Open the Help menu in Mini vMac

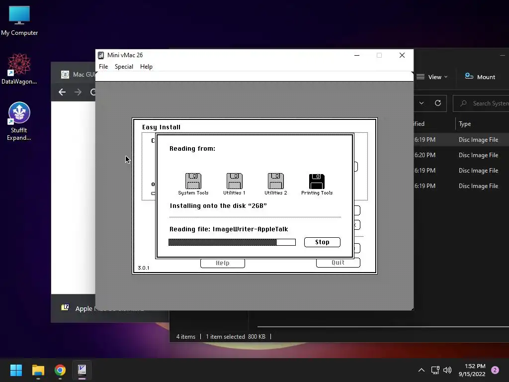tap(146, 66)
